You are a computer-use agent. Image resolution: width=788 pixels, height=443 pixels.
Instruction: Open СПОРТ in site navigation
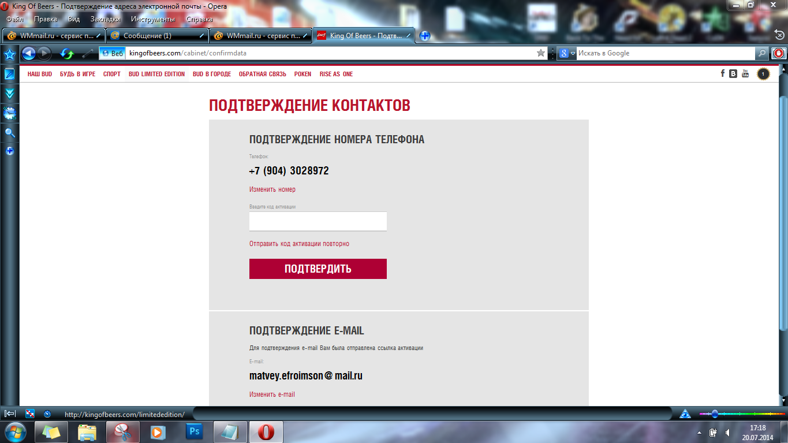point(112,74)
